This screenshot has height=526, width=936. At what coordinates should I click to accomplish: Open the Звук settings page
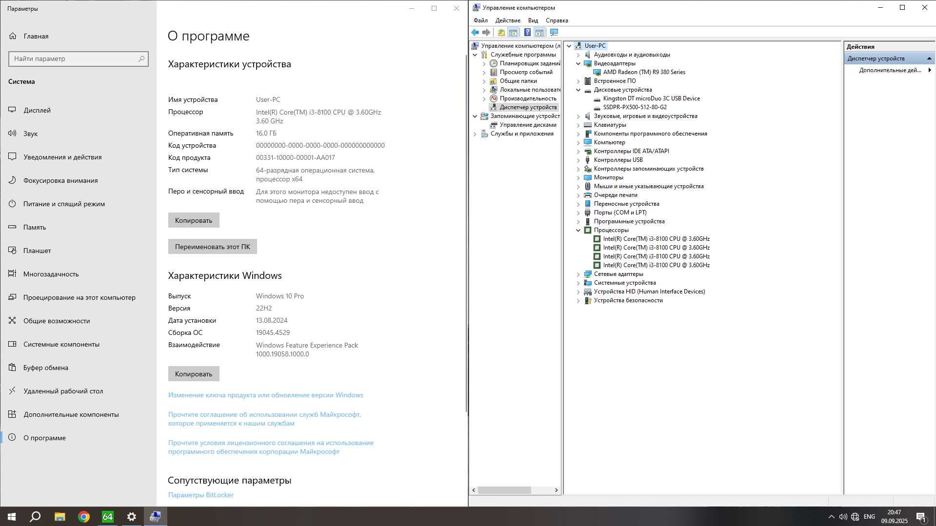click(x=78, y=134)
